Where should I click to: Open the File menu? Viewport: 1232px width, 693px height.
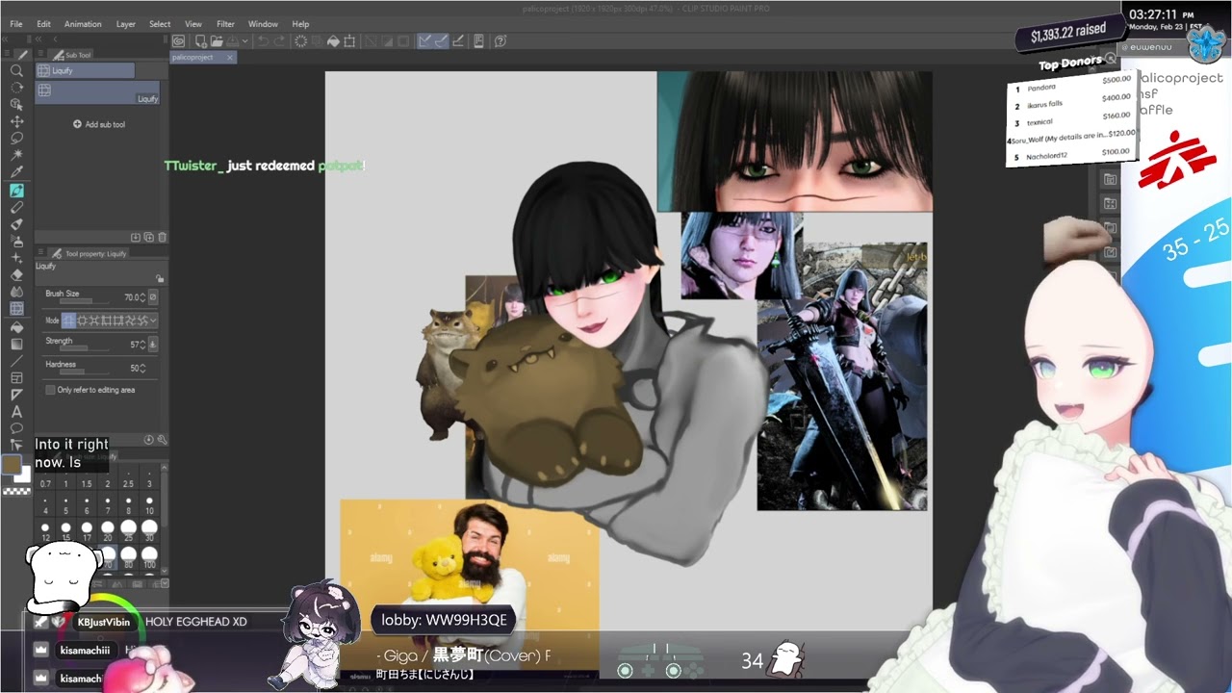[x=16, y=24]
